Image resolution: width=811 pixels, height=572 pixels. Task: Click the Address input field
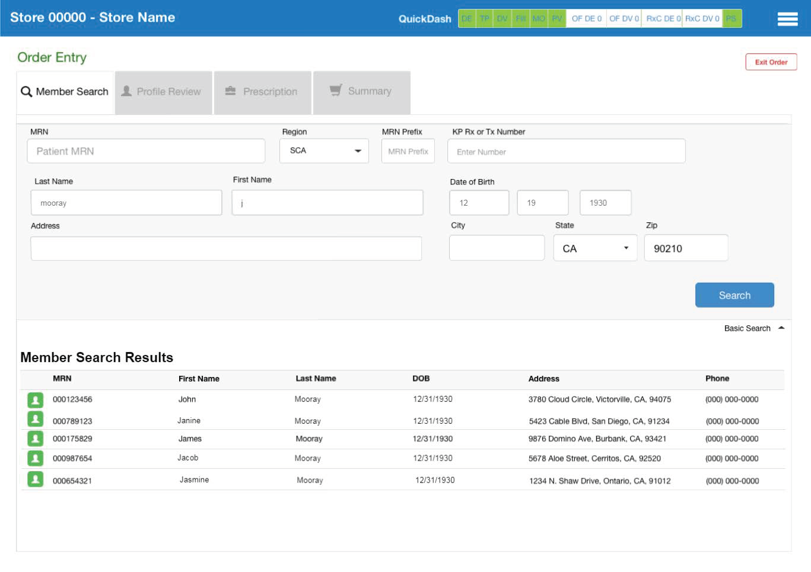click(x=226, y=248)
